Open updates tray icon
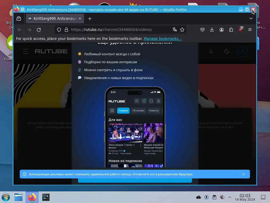The height and width of the screenshot is (203, 270). [x=206, y=197]
